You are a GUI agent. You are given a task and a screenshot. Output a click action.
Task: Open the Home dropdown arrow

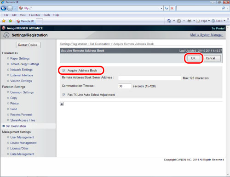click(x=174, y=21)
